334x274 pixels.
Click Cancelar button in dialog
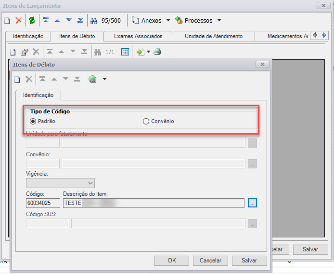(210, 260)
